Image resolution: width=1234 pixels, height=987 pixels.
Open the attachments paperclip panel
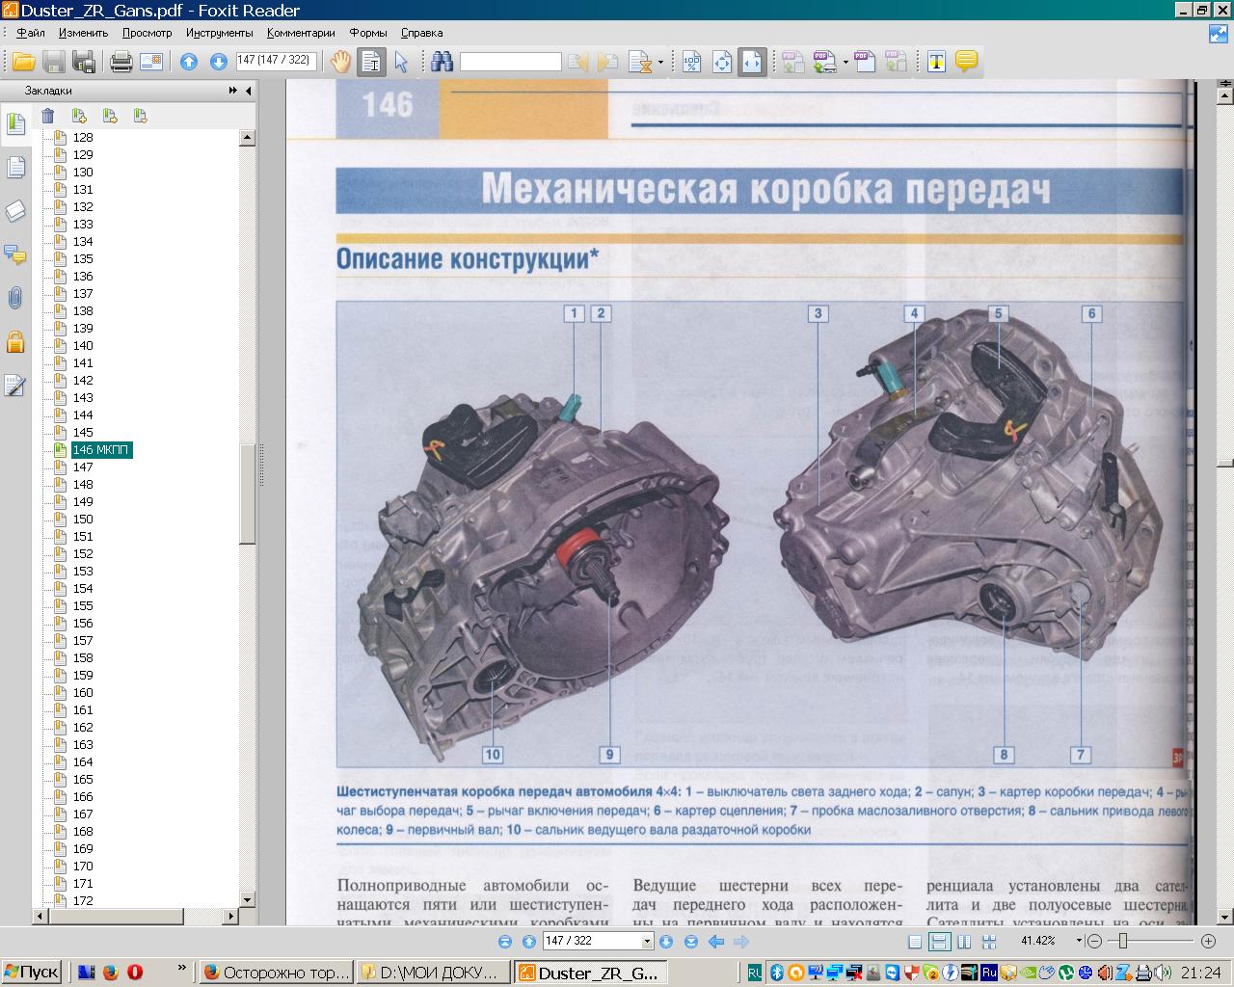tap(15, 298)
